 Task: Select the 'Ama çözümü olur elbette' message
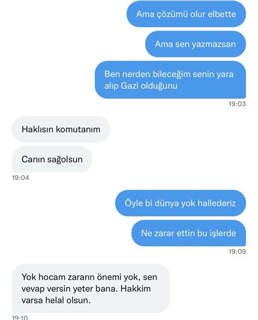point(186,14)
